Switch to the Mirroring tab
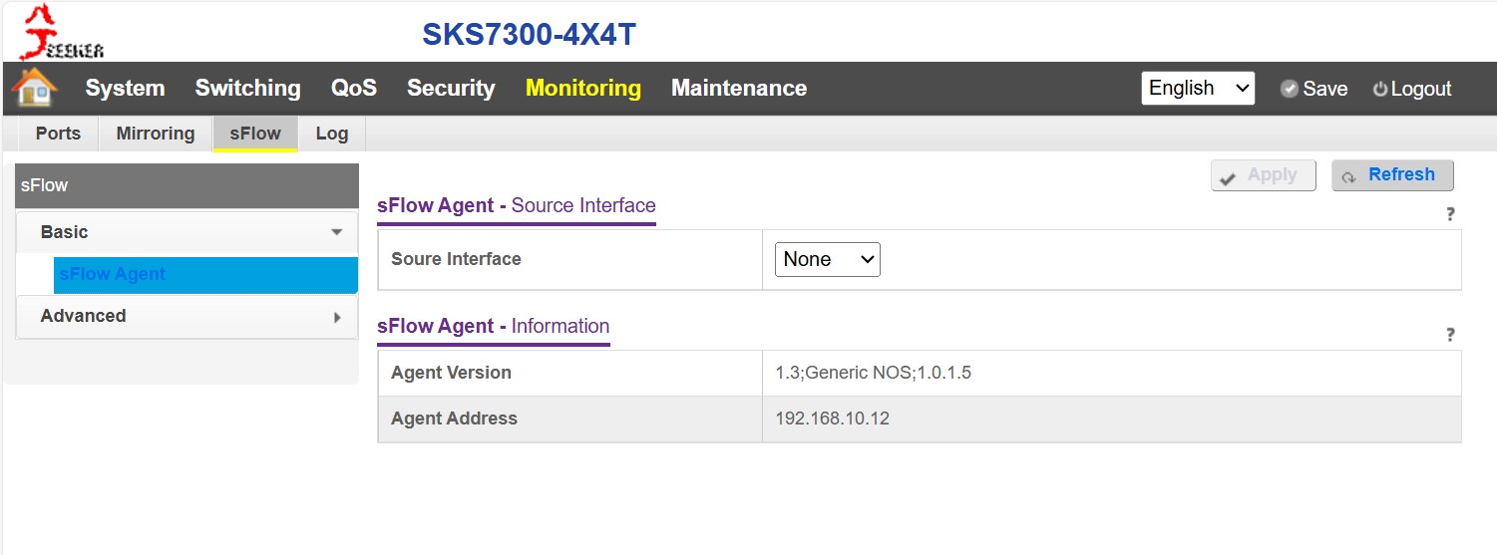The width and height of the screenshot is (1497, 555). (x=156, y=134)
